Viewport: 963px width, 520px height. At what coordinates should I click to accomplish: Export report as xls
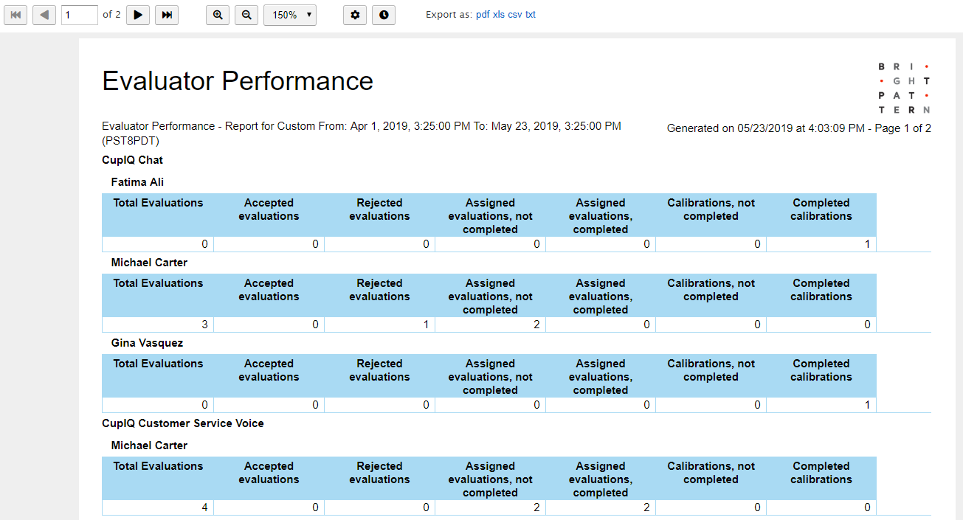coord(499,15)
